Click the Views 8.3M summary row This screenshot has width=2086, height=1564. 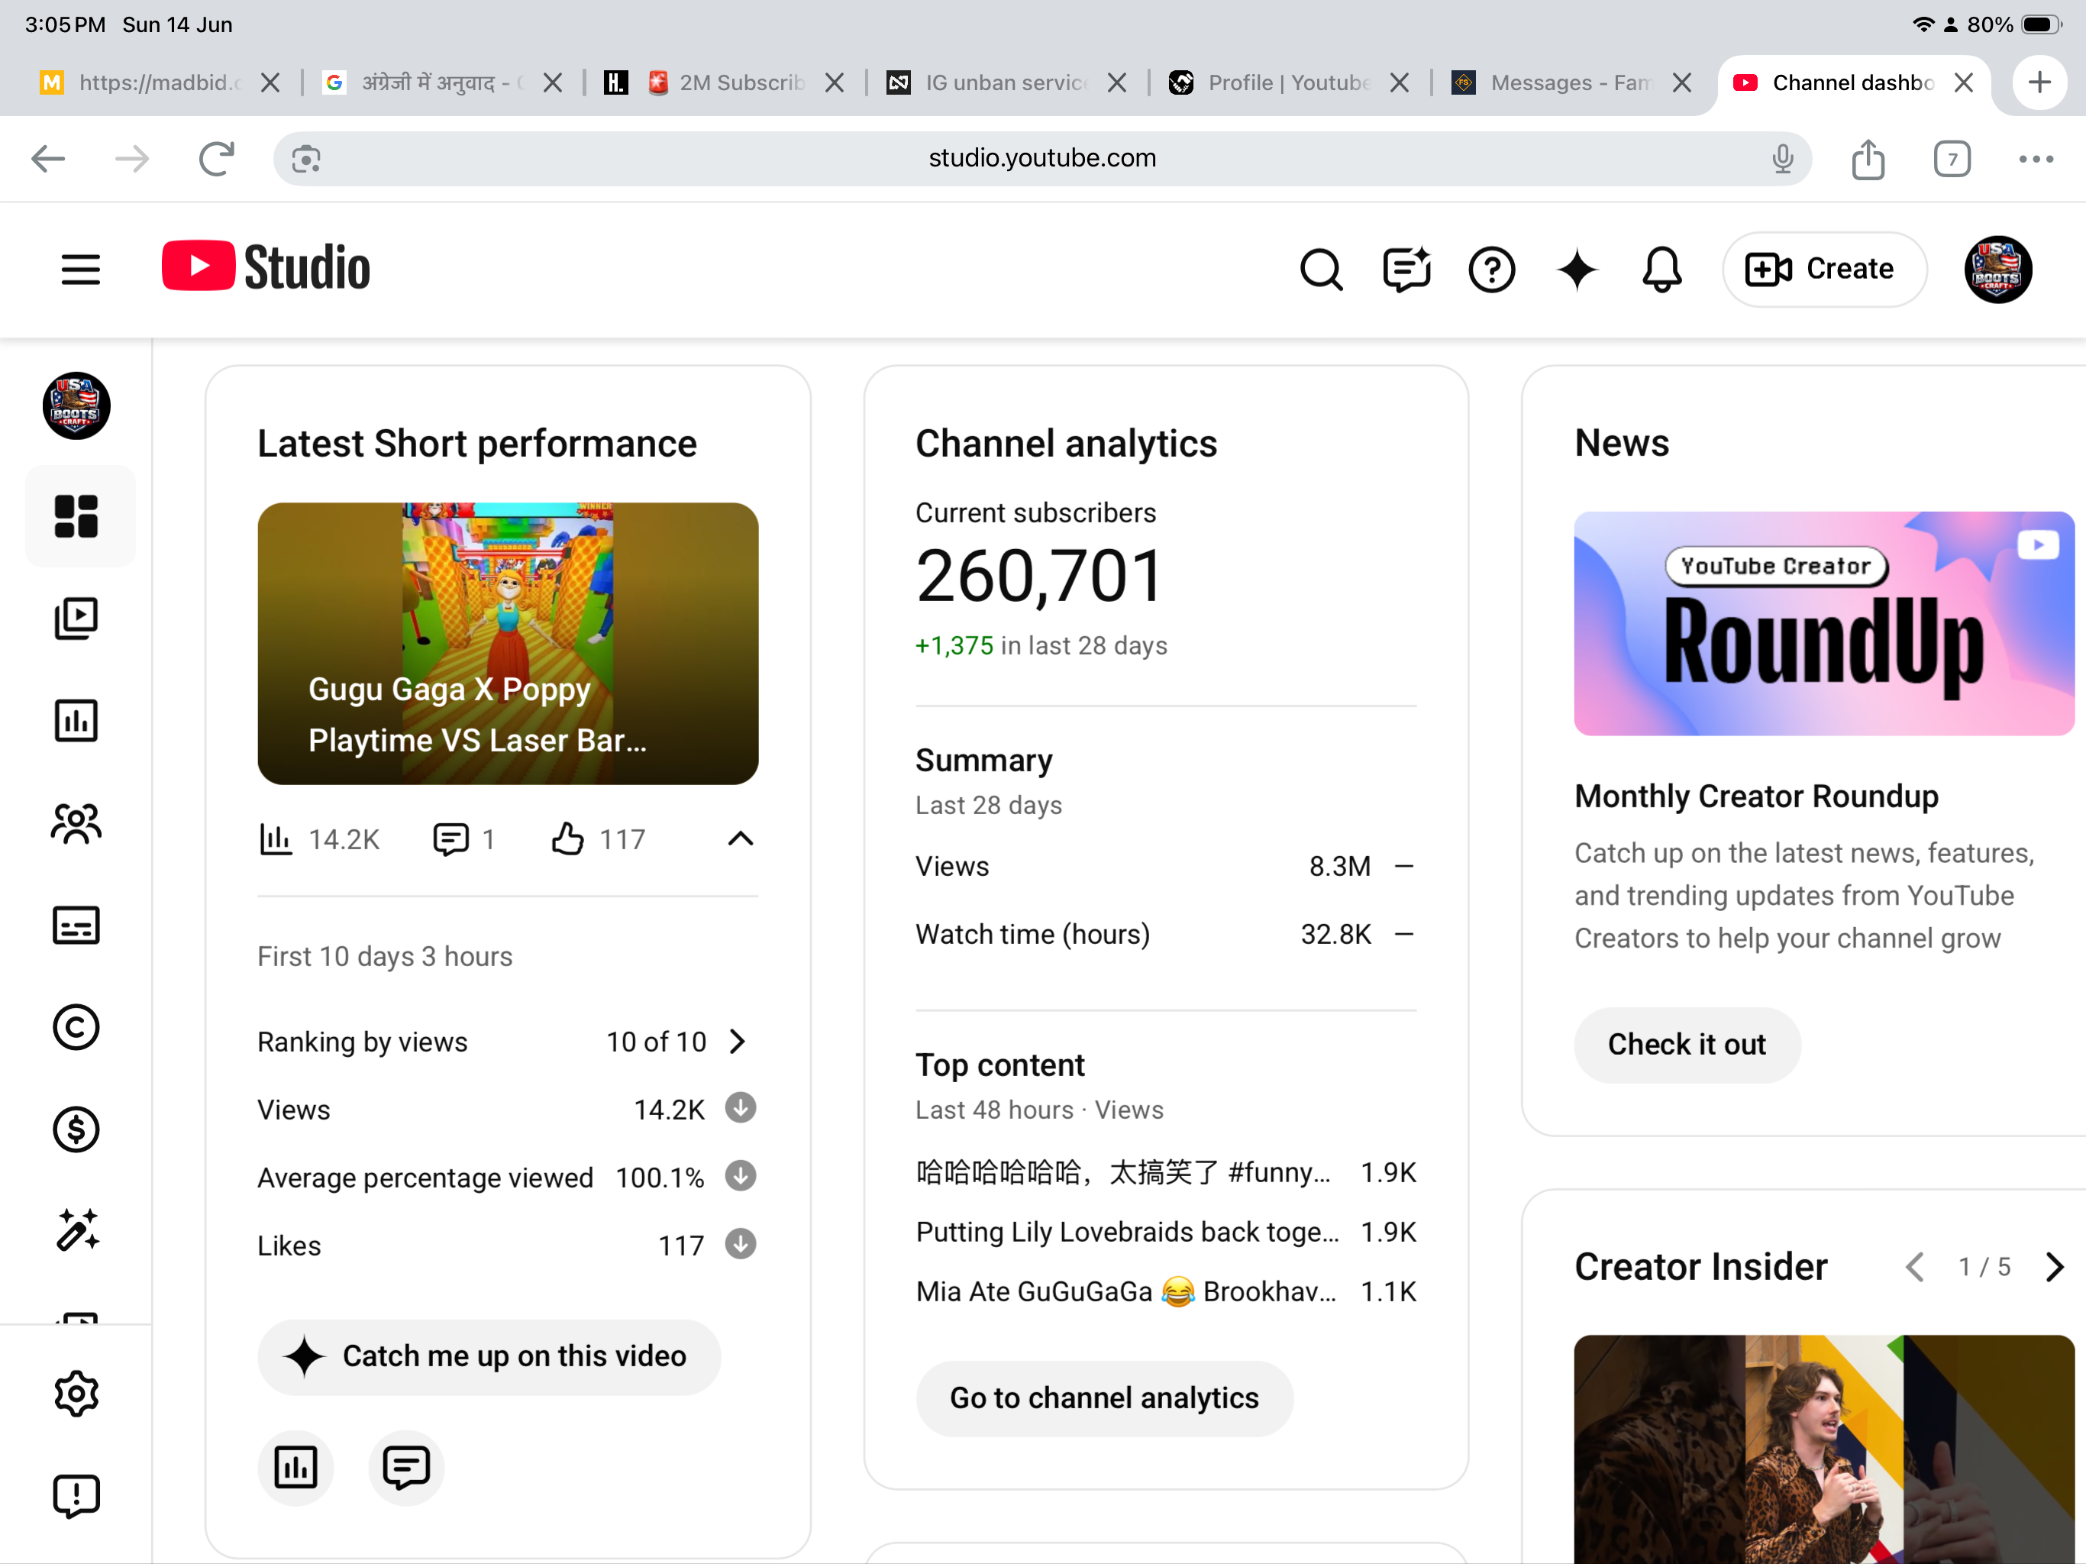pos(1166,866)
